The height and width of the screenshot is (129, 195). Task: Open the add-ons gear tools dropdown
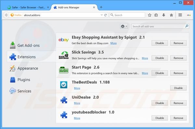pyautogui.click(x=124, y=26)
